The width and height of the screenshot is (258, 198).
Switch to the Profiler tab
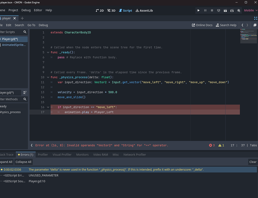43,155
